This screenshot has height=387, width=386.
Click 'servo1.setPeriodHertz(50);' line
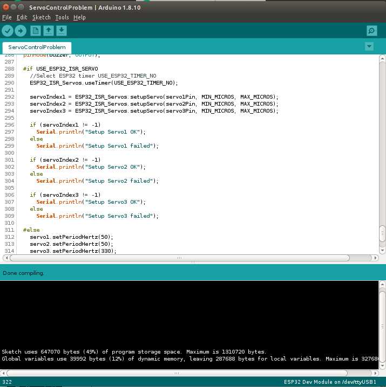tap(71, 237)
